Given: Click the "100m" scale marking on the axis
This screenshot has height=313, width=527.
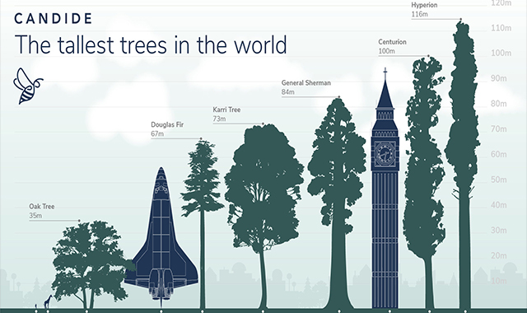Looking at the screenshot, I should pyautogui.click(x=501, y=53).
